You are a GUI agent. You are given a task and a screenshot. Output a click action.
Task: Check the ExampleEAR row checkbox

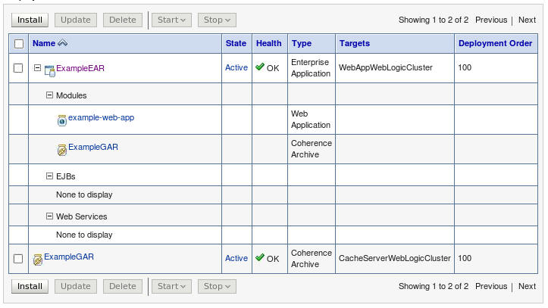click(19, 68)
